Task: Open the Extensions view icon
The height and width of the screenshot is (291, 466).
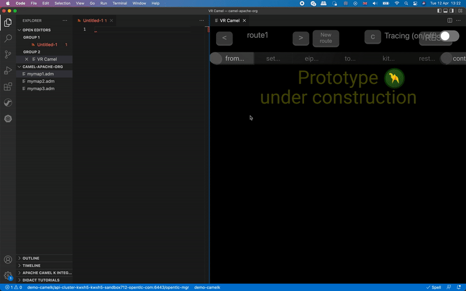Action: [x=8, y=87]
